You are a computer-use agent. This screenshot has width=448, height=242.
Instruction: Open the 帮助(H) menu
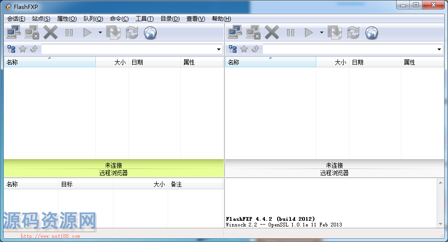221,19
